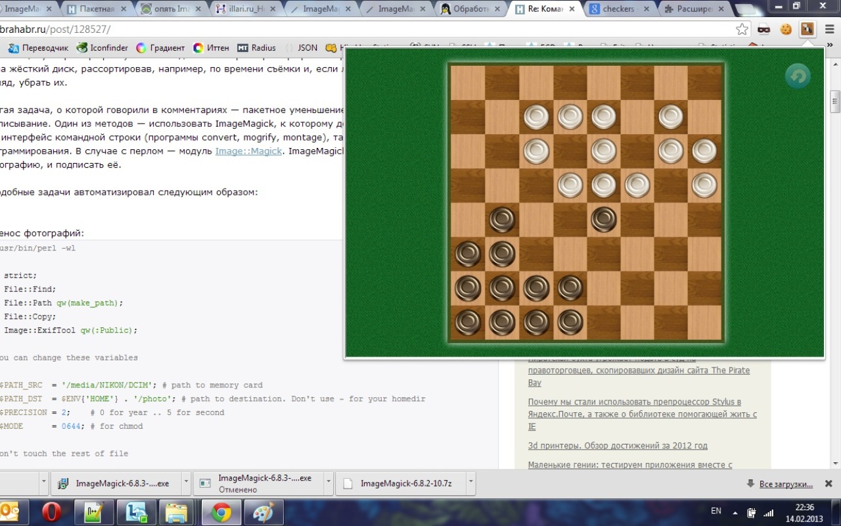Expand dropdown arrow for ImageMagick-6.8.2-10.7z download

point(471,483)
